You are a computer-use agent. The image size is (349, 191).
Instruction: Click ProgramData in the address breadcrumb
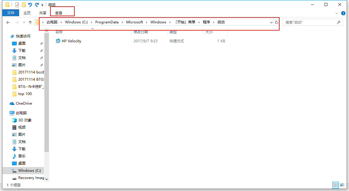pos(107,22)
